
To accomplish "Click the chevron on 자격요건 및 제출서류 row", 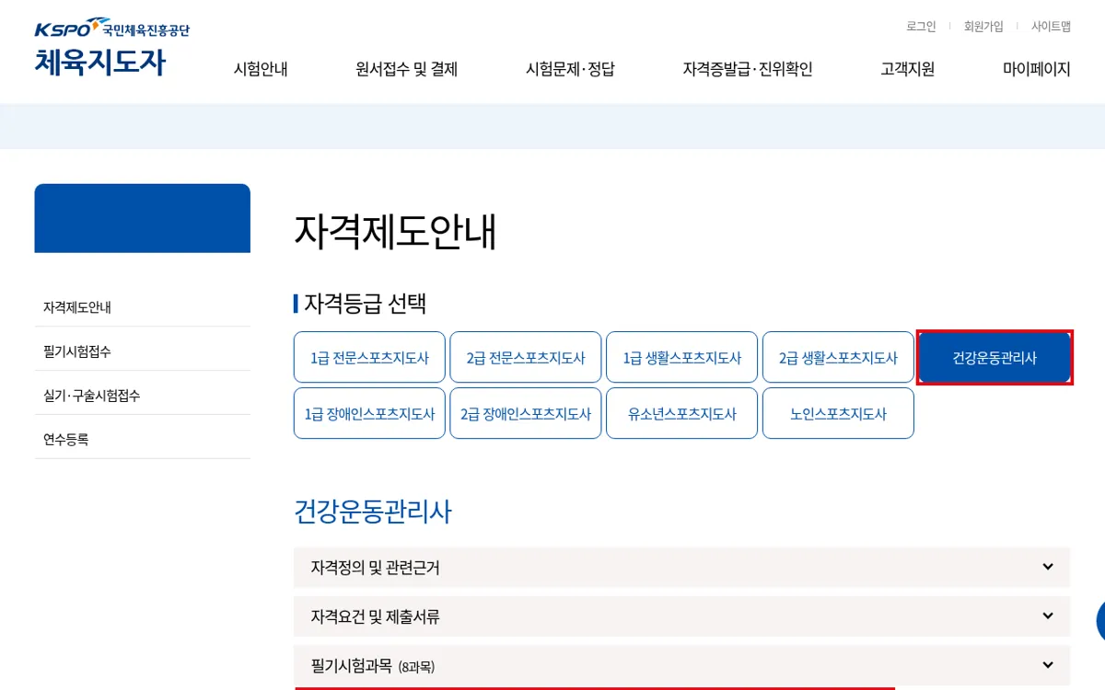I will pyautogui.click(x=1048, y=615).
